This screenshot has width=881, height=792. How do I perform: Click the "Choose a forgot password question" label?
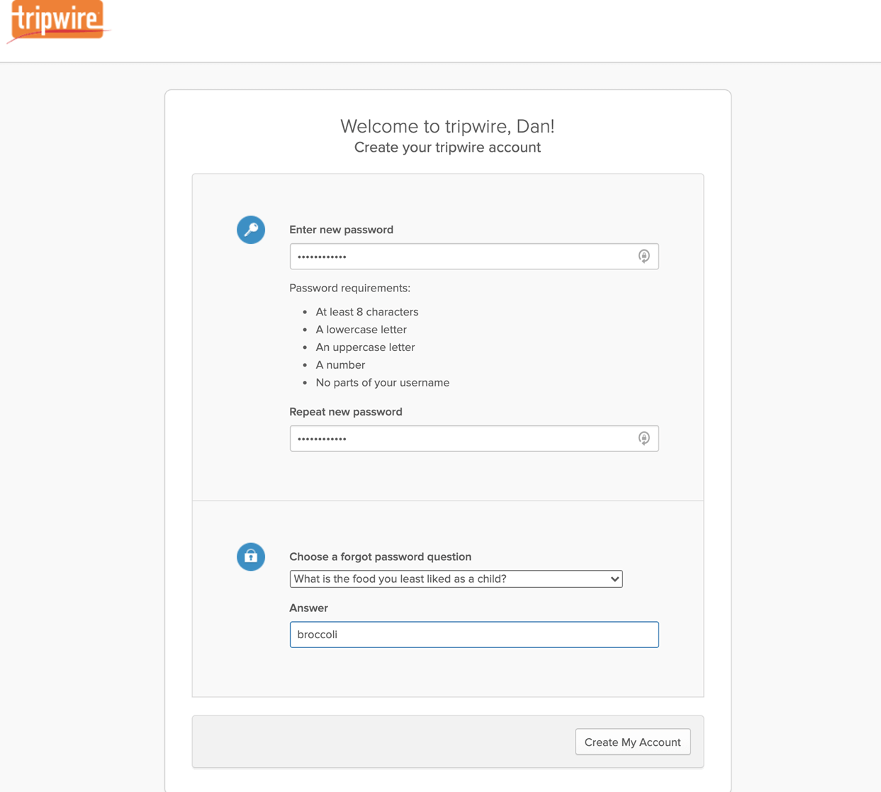coord(381,557)
